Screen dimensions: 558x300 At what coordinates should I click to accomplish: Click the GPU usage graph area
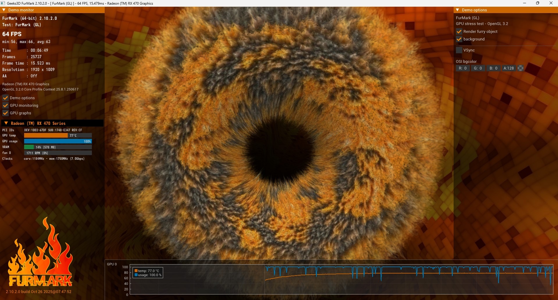point(341,279)
